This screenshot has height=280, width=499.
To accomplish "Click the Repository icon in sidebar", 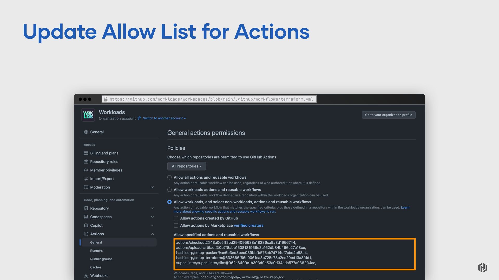I will click(x=86, y=208).
